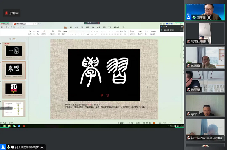
Task: Click the focus icon on 闫玉川's video tile
Action: (x=209, y=17)
